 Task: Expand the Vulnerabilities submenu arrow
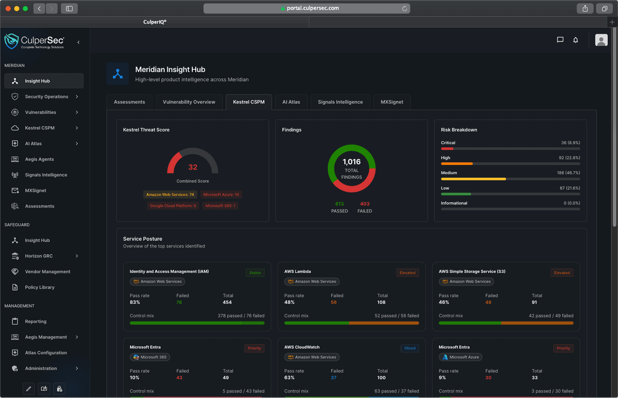(77, 112)
